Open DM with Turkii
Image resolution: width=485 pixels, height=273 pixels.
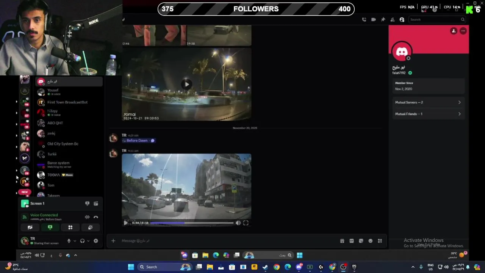(69, 154)
